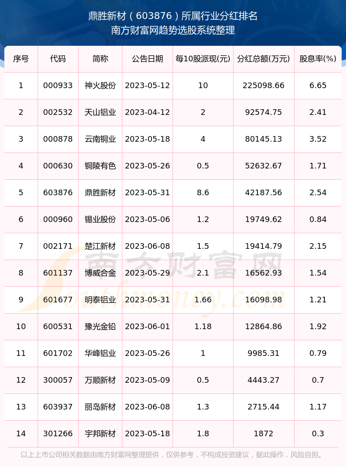346x476 pixels.
Task: Click dividend yield 6.65
Action: [x=318, y=86]
